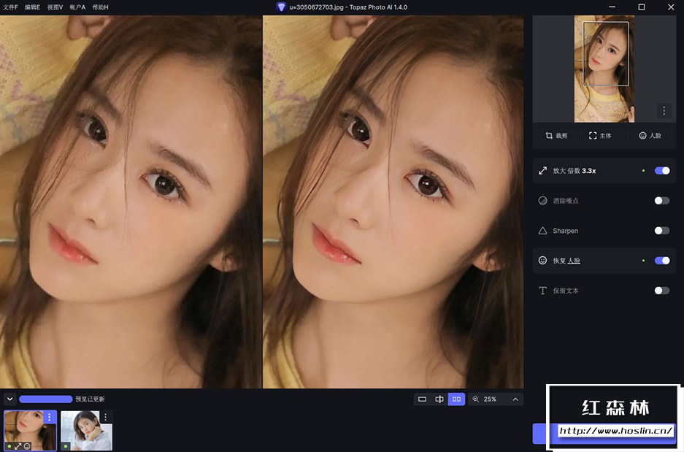Click the 恢复人脸 smiley icon
Image resolution: width=684 pixels, height=452 pixels.
pyautogui.click(x=542, y=261)
